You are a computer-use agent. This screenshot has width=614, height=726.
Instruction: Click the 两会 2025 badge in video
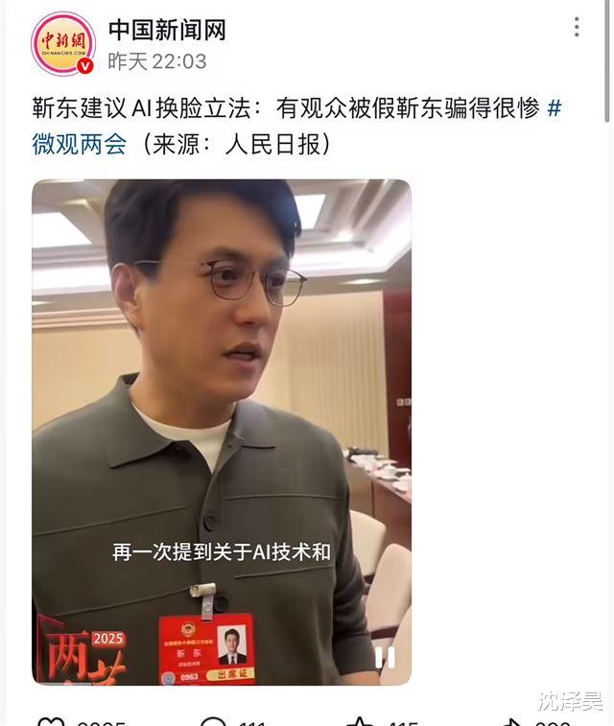pyautogui.click(x=81, y=655)
